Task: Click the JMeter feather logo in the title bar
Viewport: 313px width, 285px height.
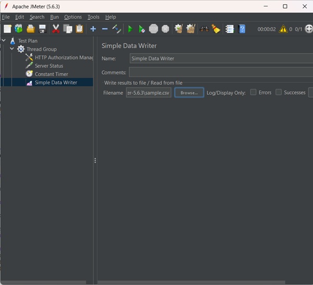Action: pyautogui.click(x=6, y=6)
